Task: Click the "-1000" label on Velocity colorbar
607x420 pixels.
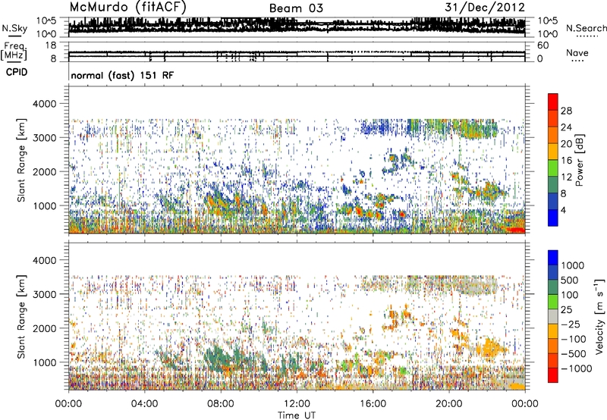Action: pyautogui.click(x=576, y=368)
